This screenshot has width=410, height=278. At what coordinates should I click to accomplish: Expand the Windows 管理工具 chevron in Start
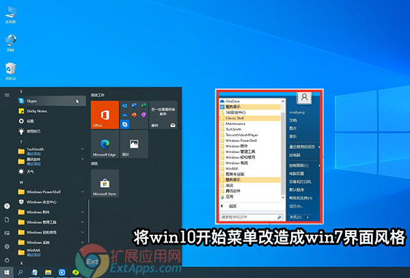click(83, 222)
